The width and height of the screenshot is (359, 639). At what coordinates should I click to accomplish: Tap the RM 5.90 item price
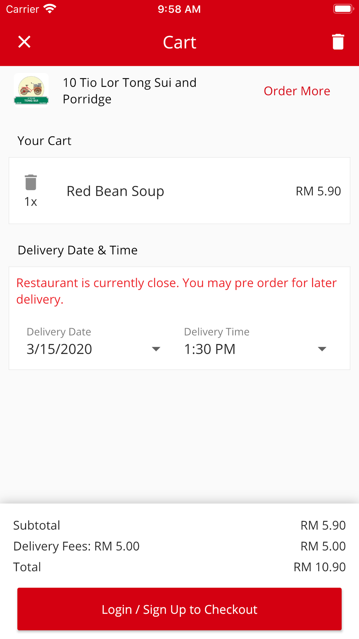(318, 191)
